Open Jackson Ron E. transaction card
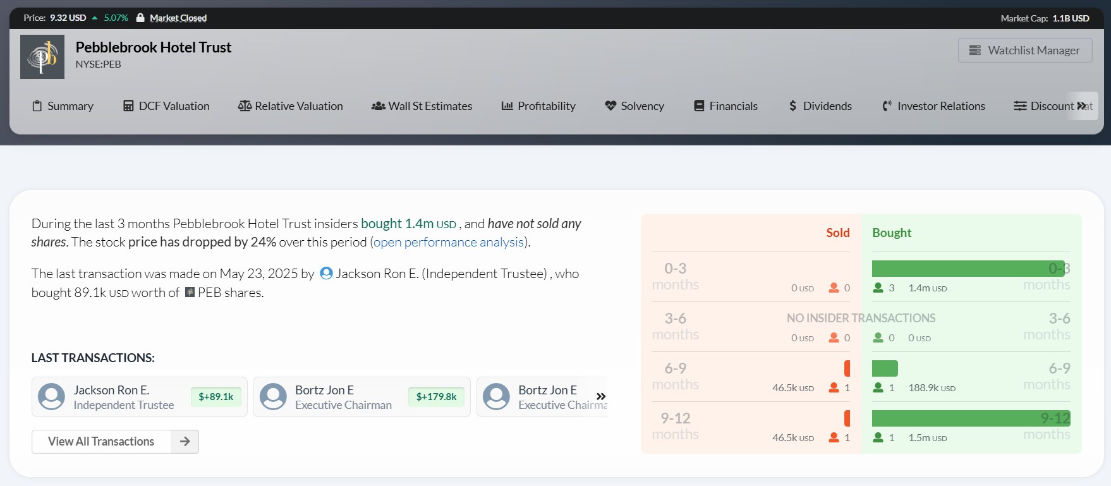Screen dimensions: 1111x486 click(139, 397)
